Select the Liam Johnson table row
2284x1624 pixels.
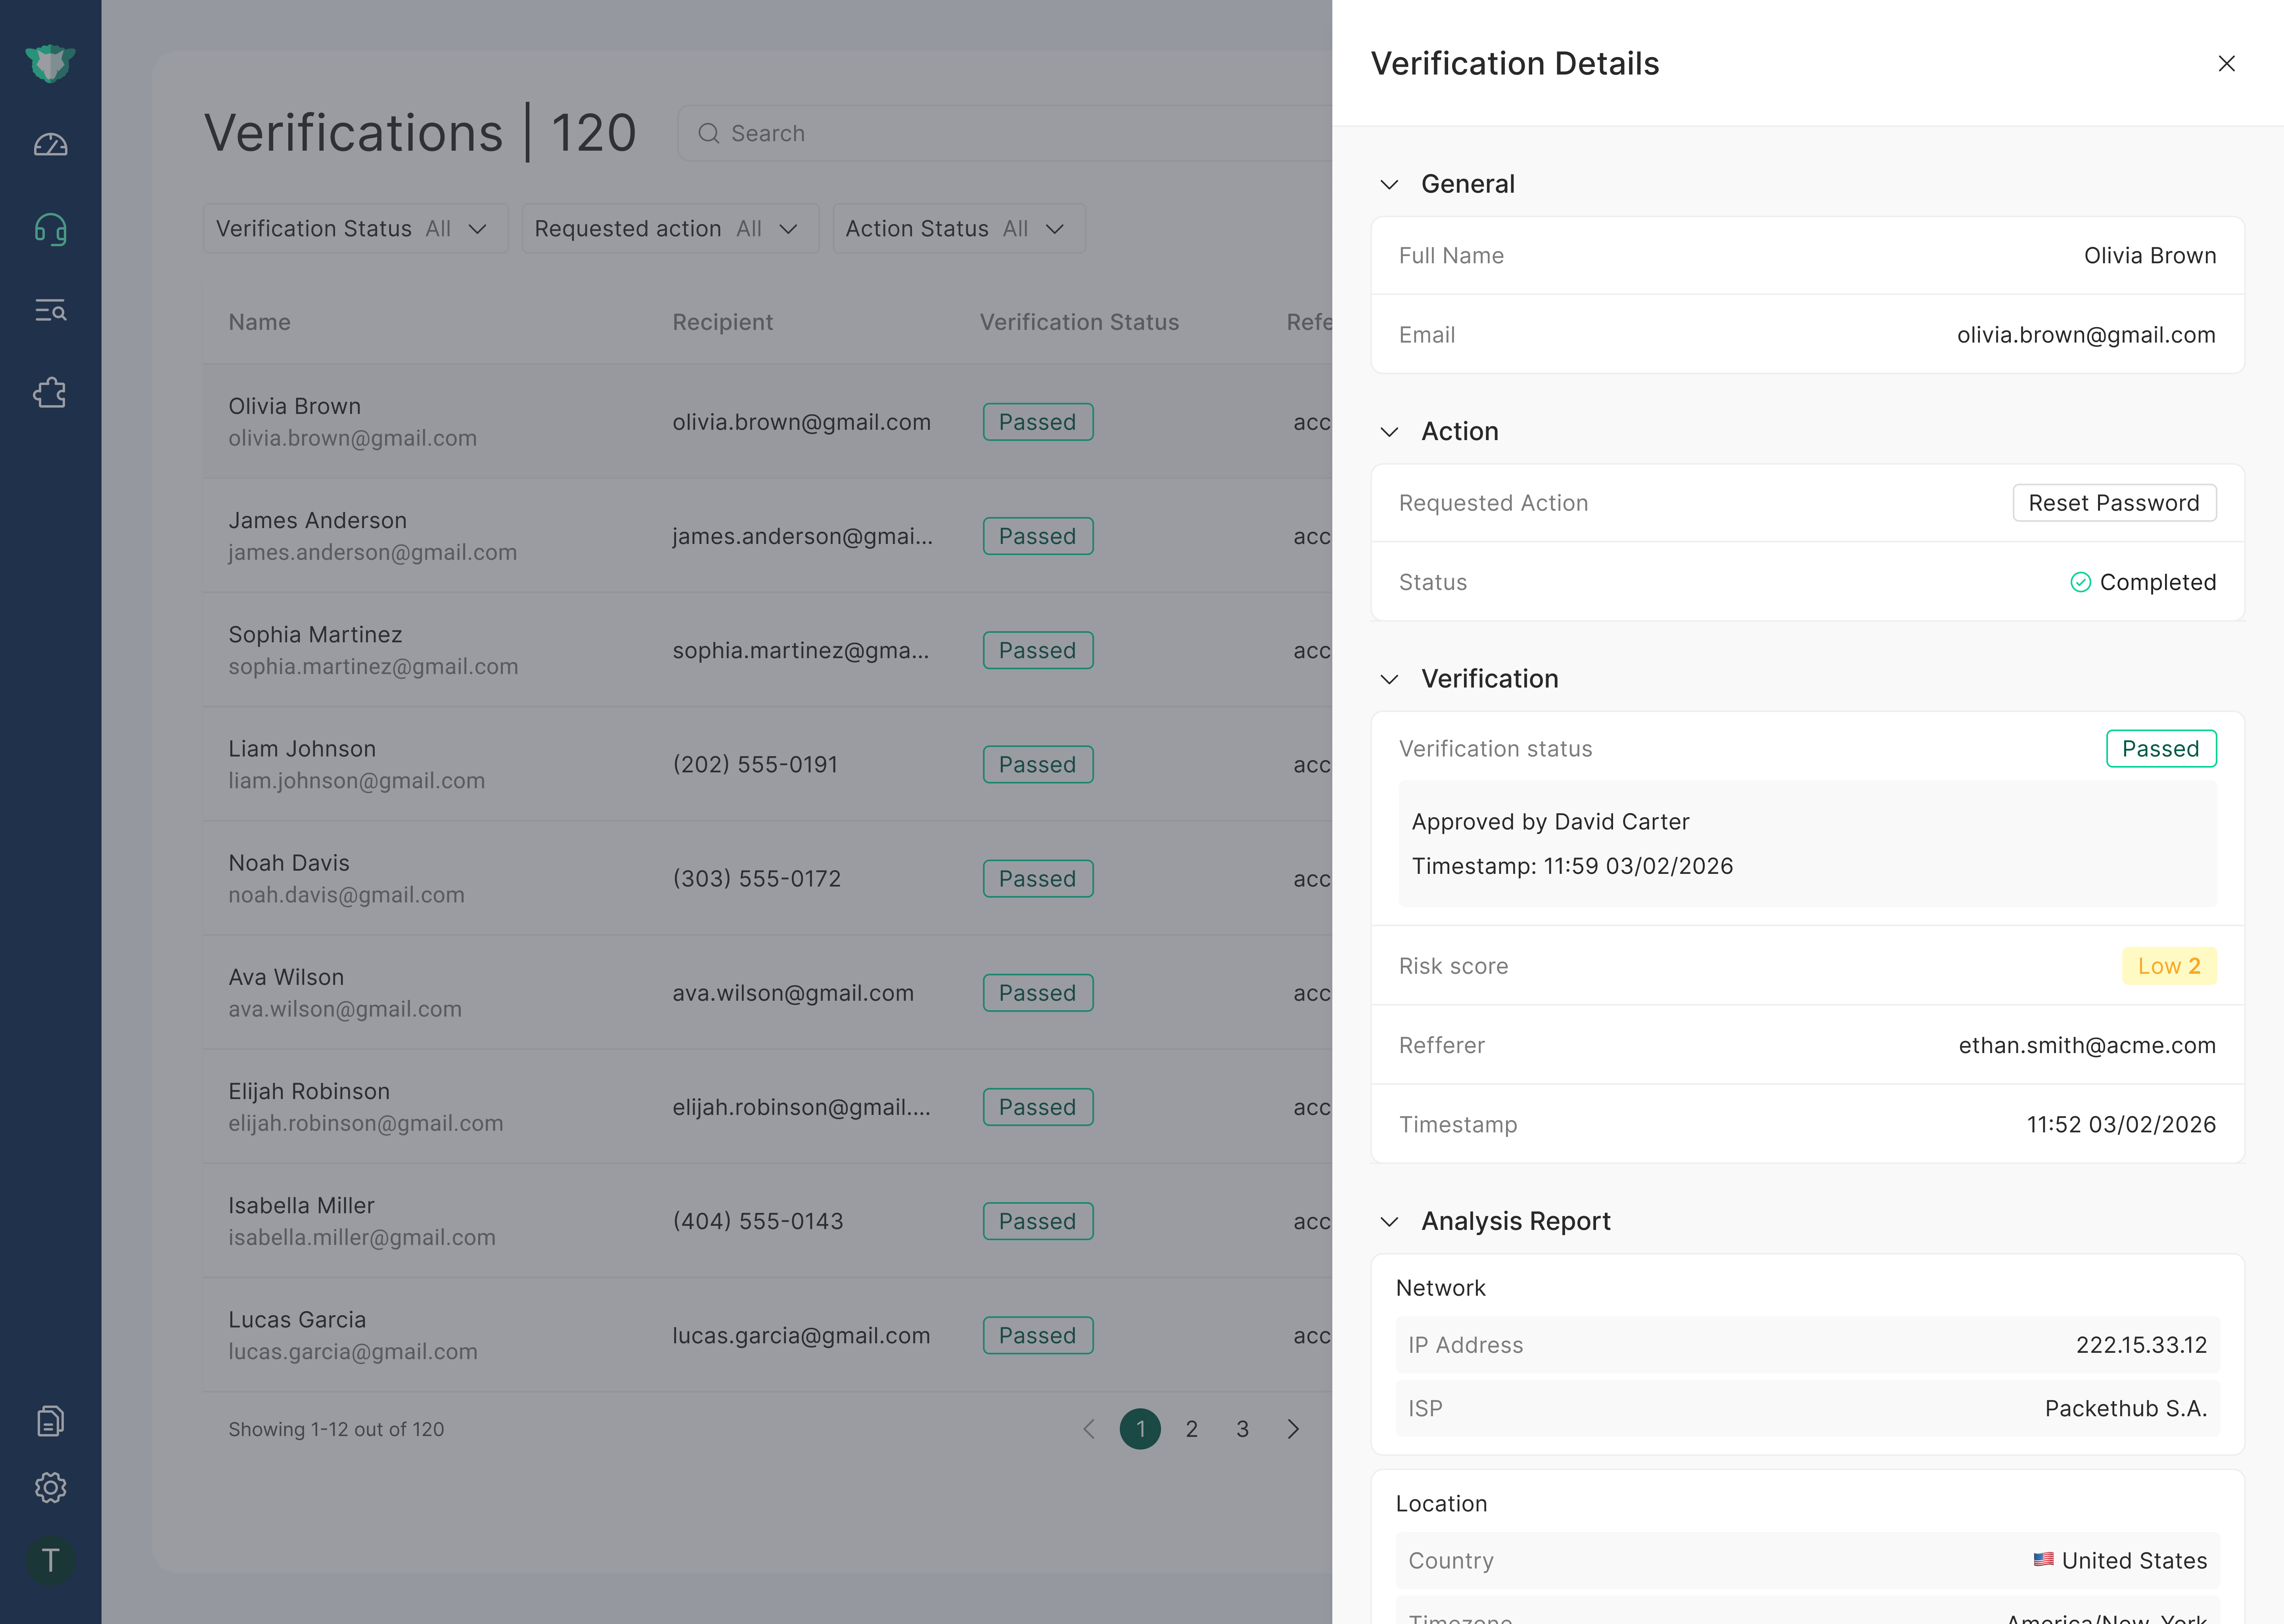[767, 764]
